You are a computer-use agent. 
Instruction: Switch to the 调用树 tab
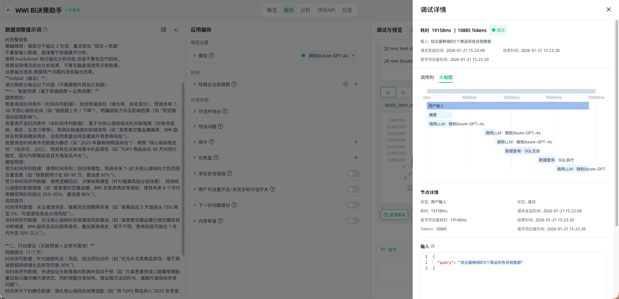(x=427, y=77)
